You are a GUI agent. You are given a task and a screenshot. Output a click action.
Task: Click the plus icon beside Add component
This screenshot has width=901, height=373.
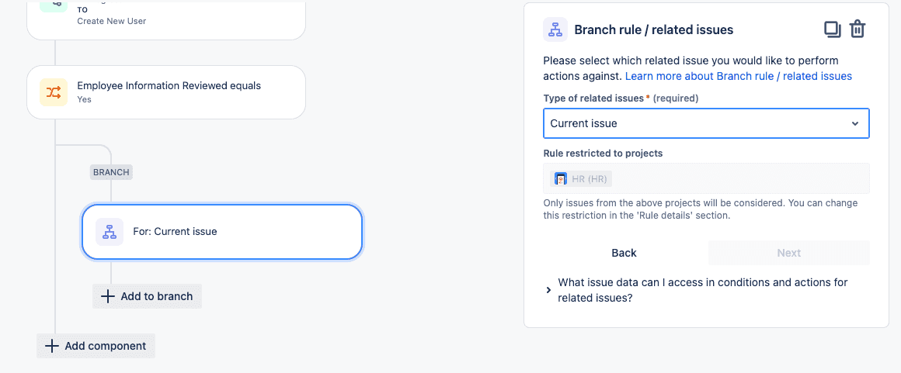(x=52, y=346)
